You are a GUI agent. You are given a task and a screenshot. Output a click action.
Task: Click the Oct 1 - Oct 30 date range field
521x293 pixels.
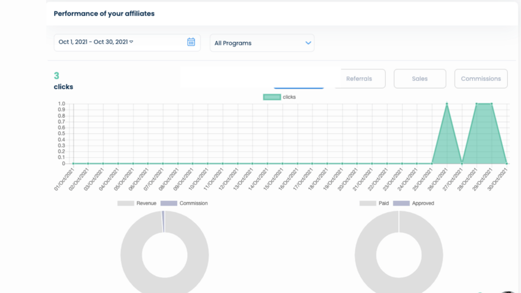(127, 43)
